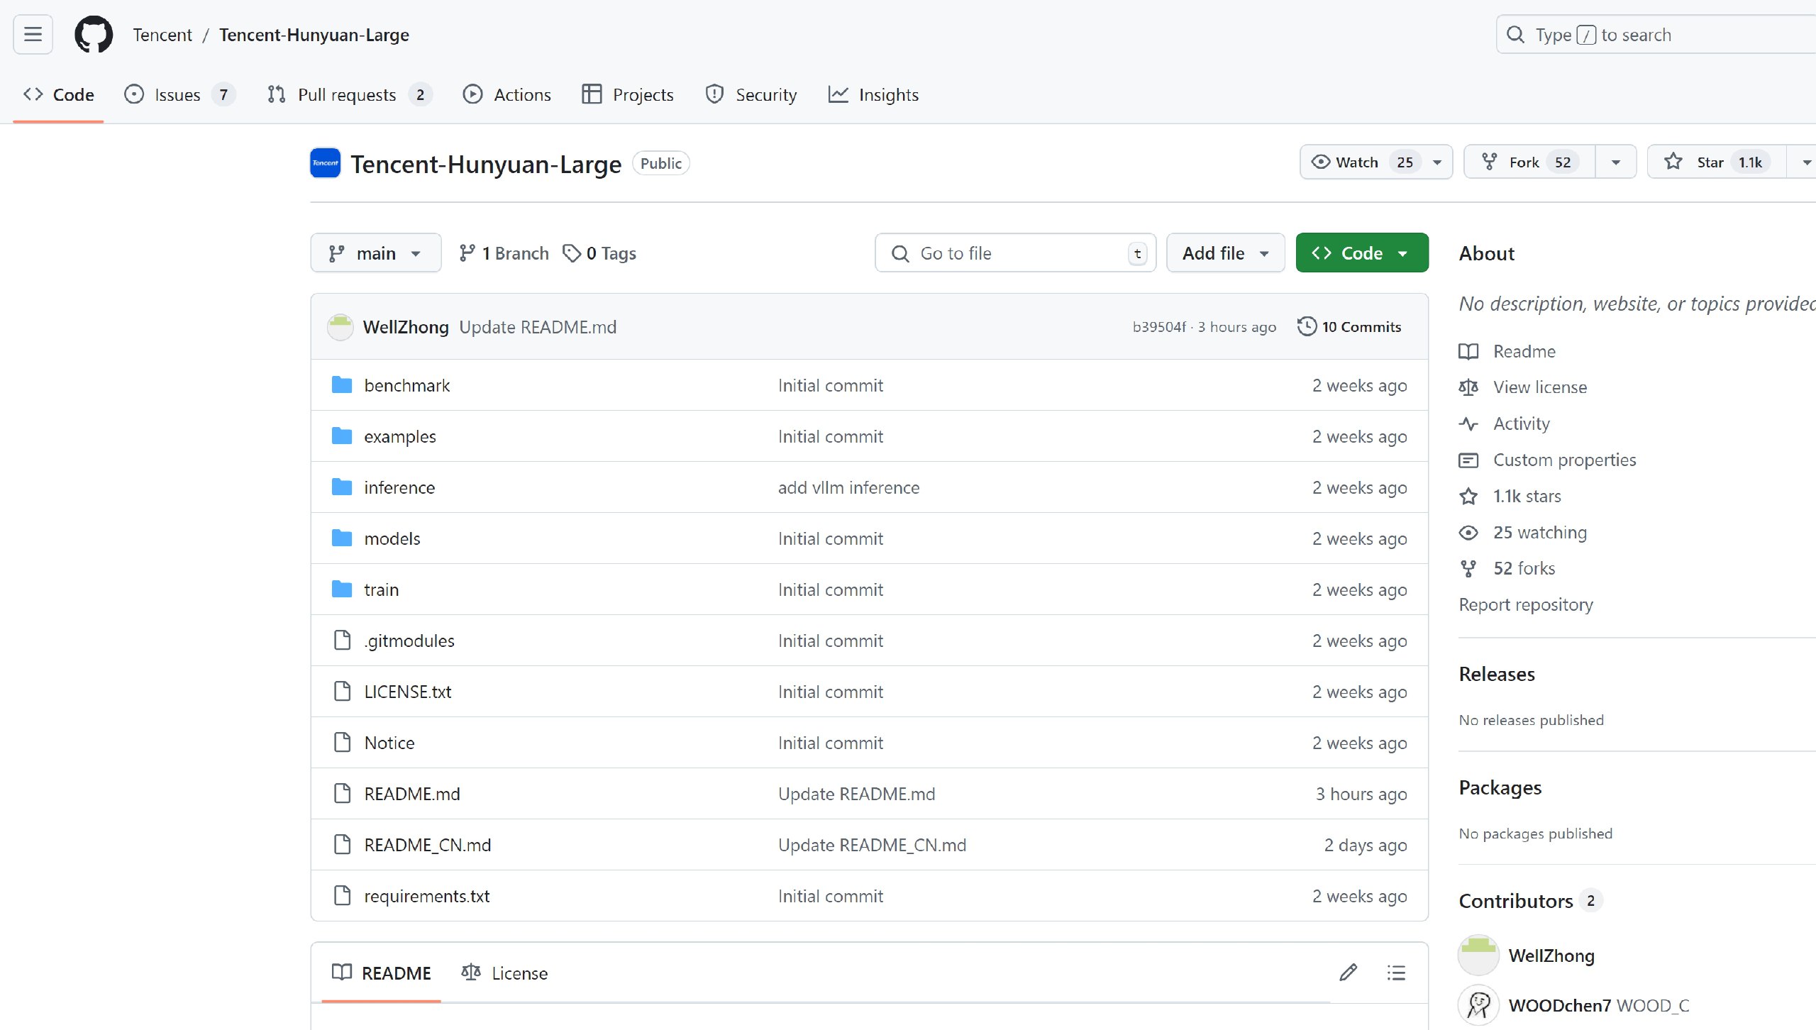The image size is (1816, 1030).
Task: Click the Tencent repository avatar logo
Action: point(326,163)
